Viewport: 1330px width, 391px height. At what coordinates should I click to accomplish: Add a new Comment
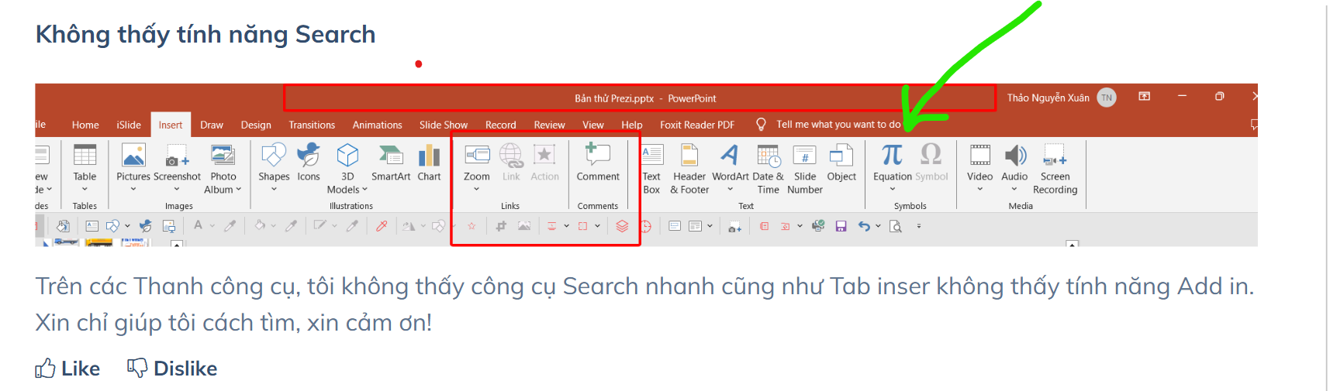tap(598, 163)
